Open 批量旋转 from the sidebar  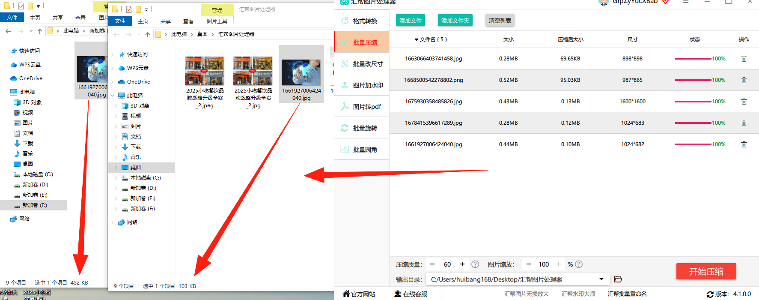(362, 128)
